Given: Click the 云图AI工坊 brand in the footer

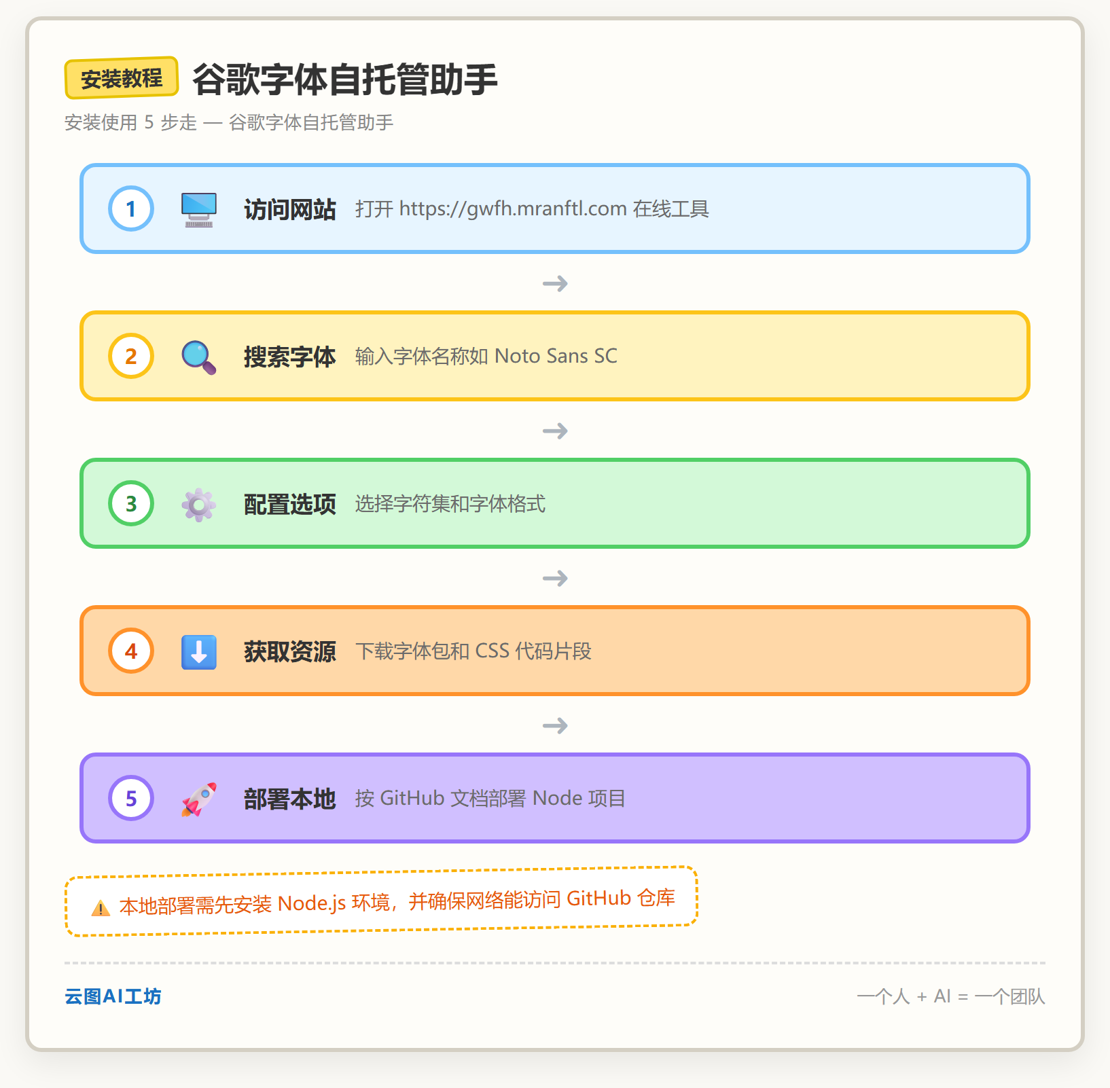Looking at the screenshot, I should coord(113,996).
